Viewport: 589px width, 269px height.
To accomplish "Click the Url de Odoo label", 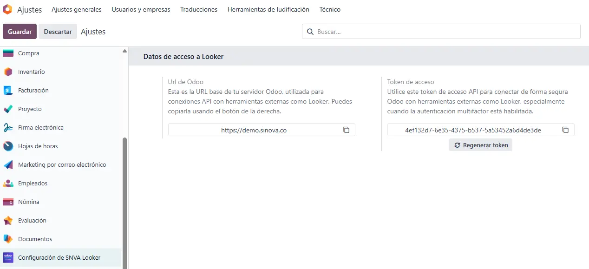I will 186,82.
